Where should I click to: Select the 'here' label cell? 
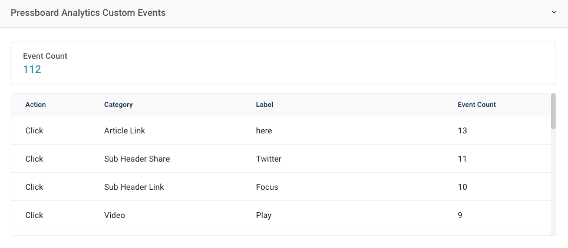pos(264,130)
